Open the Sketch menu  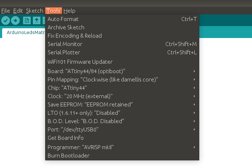pos(34,11)
